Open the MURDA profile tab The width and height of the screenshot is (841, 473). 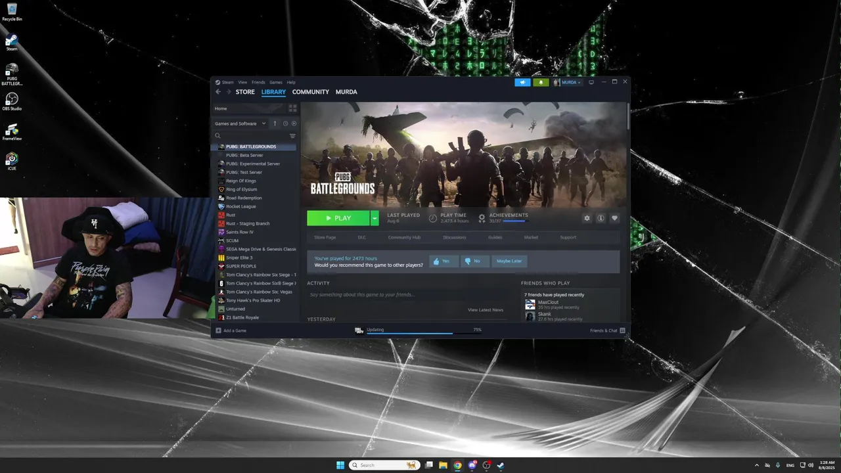click(346, 92)
